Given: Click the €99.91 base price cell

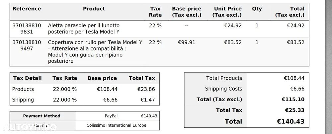Looking at the screenshot, I should coord(187,42).
